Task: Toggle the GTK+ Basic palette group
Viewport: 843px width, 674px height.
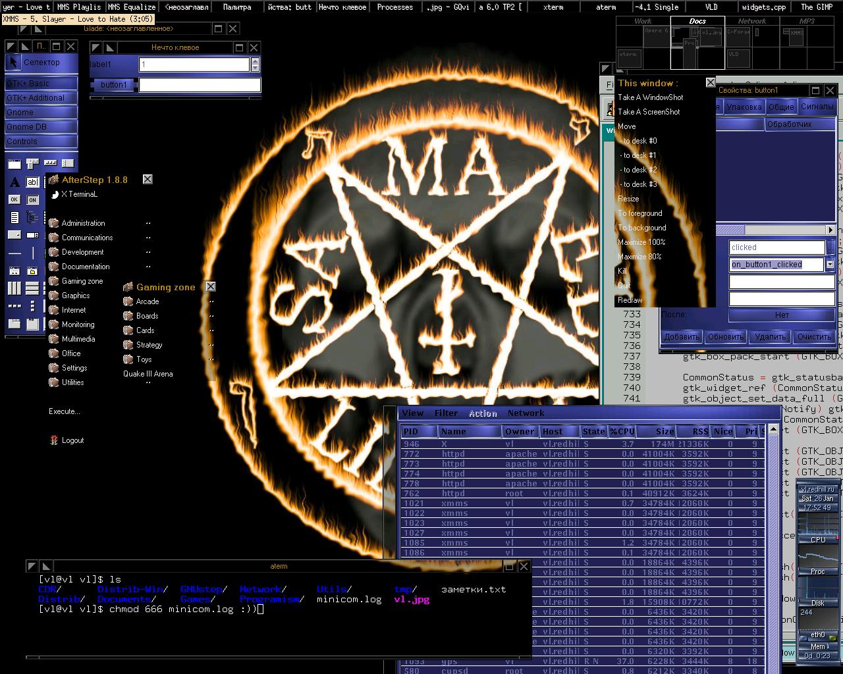Action: pyautogui.click(x=41, y=84)
